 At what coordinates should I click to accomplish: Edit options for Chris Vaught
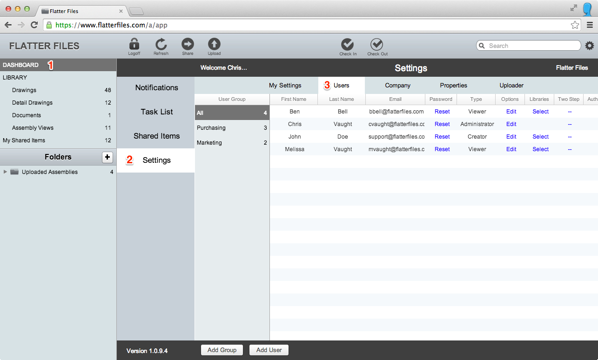point(511,124)
